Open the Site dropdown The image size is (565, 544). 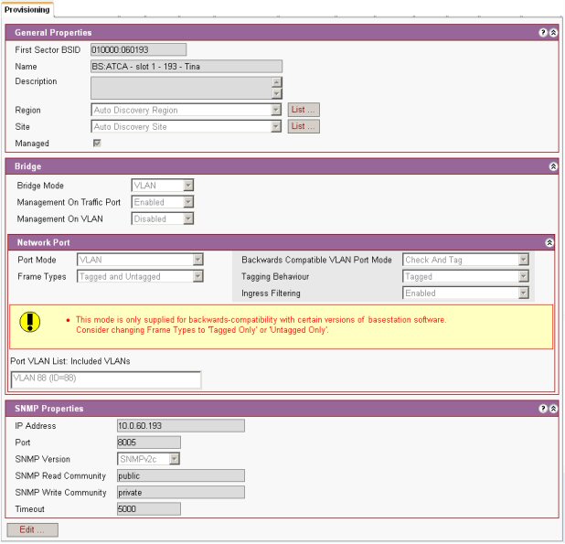(276, 127)
